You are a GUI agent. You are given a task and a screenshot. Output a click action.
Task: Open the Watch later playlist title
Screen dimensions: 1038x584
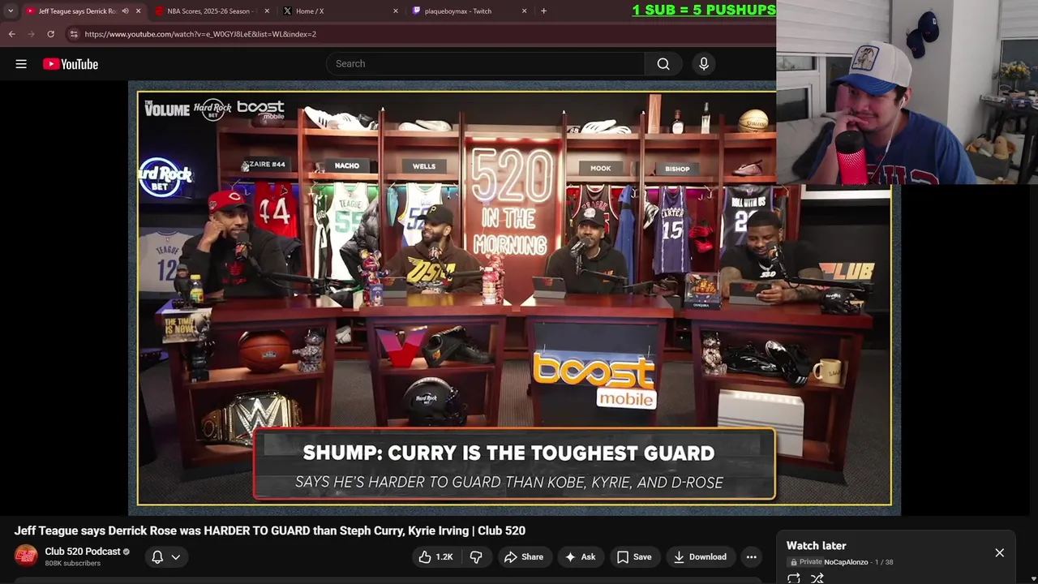(x=816, y=546)
